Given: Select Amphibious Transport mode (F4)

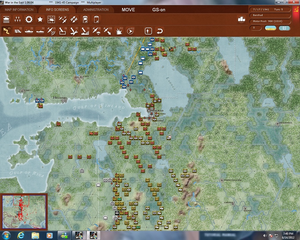Looking at the screenshot, I should click(40, 31).
